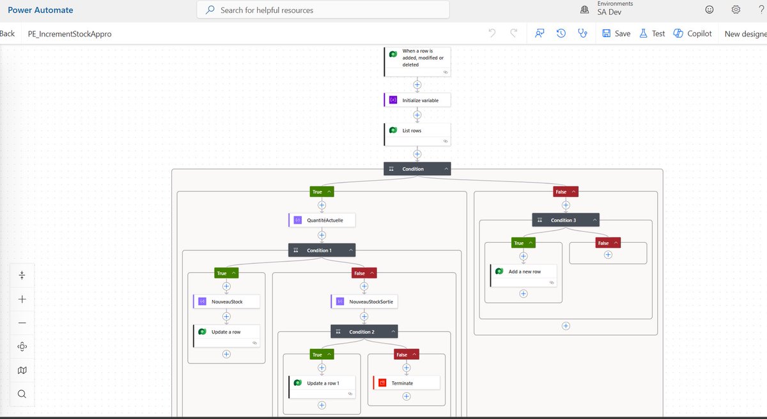
Task: Collapse the Condition 3 chevron
Action: pos(594,220)
